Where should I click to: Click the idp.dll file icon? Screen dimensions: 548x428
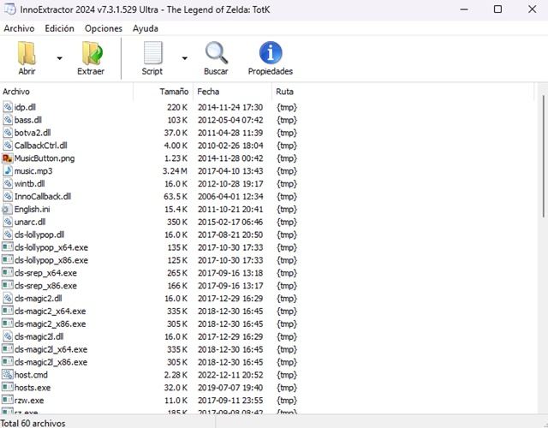tap(8, 107)
